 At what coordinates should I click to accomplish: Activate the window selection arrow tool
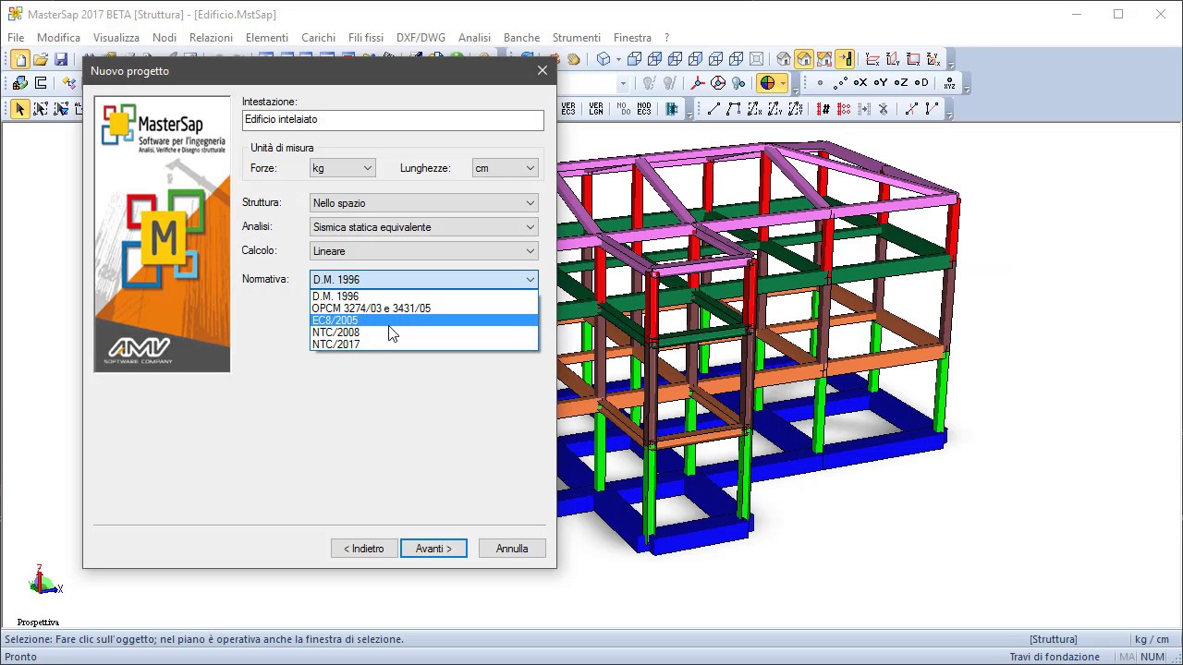[x=41, y=109]
